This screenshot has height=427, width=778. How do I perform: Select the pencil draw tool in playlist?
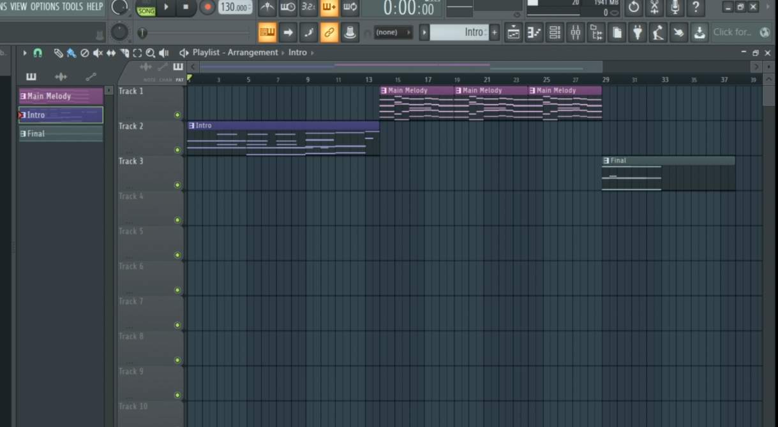(58, 53)
